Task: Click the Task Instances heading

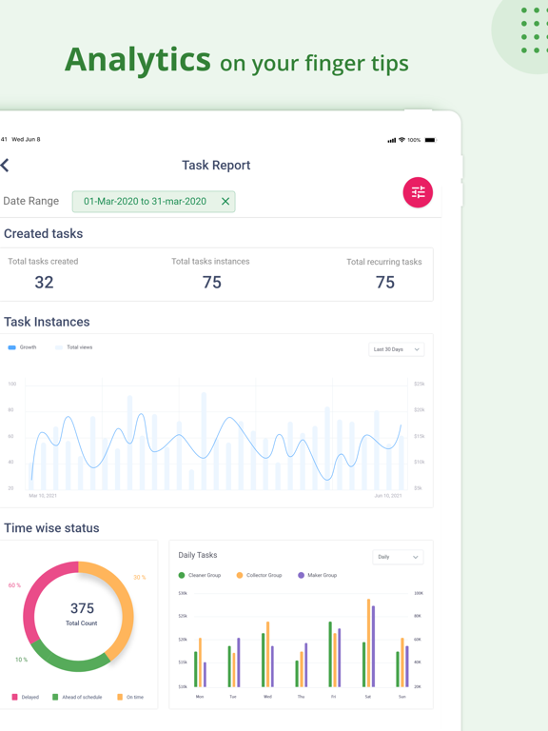Action: click(x=47, y=322)
